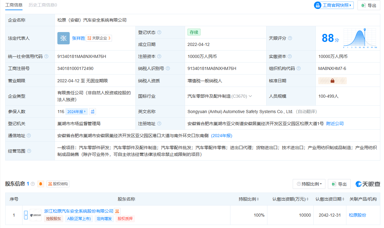Click the insured headcount trend chart icon

pos(93,112)
